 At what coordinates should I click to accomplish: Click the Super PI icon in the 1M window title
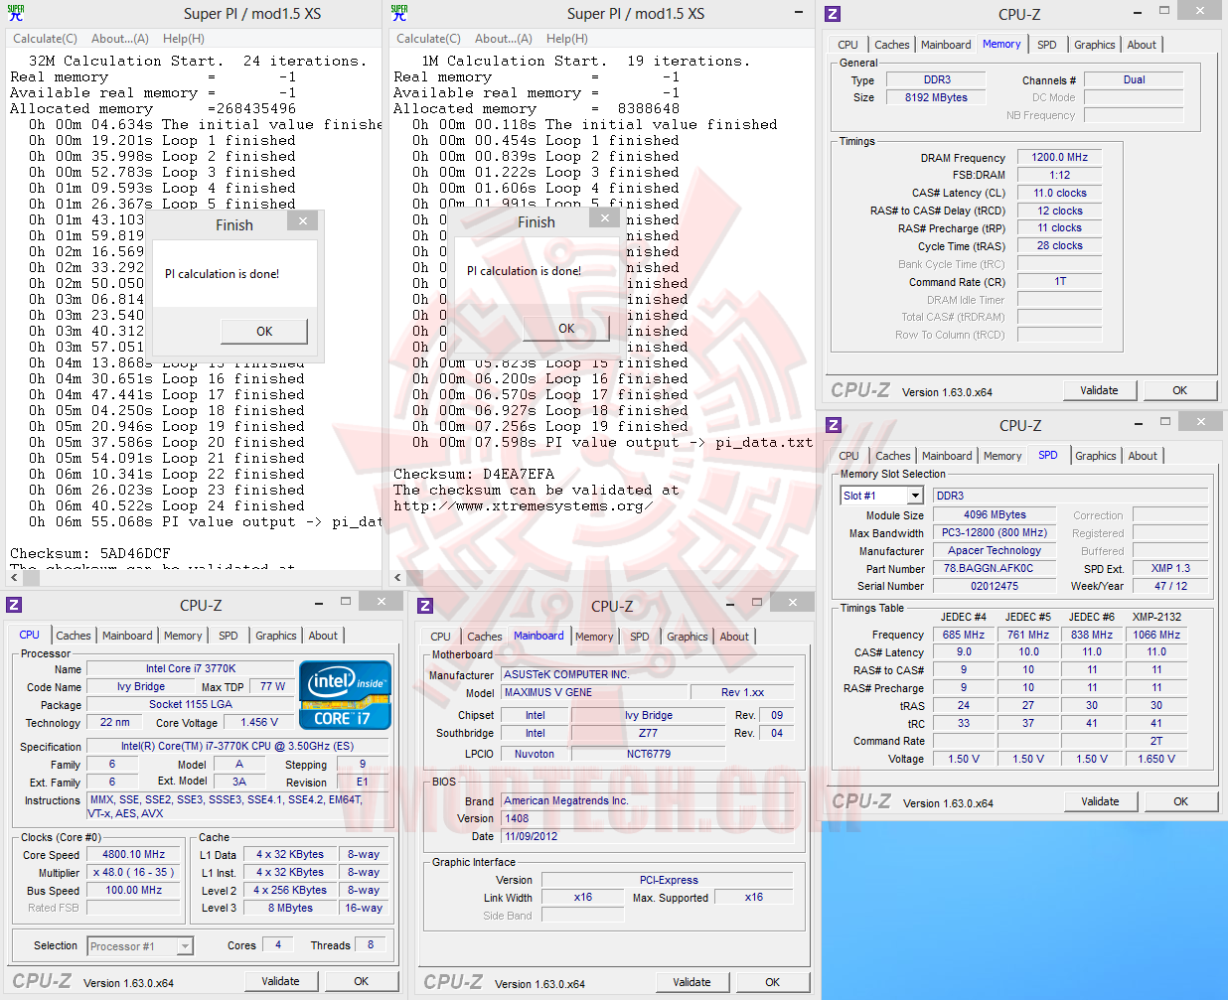pyautogui.click(x=398, y=13)
